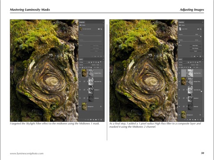Filter shape layers icon in right Layers panel
This screenshot has width=214, height=160.
tap(195, 62)
